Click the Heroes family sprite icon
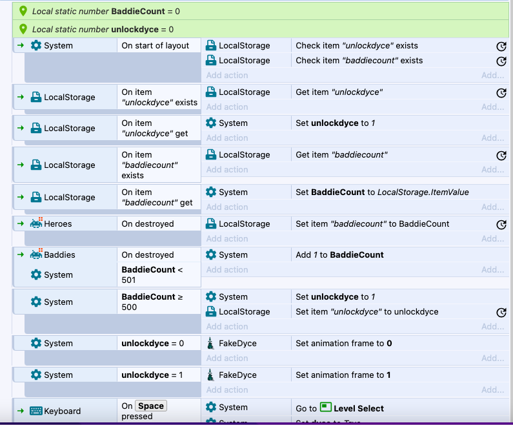The image size is (513, 425). tap(36, 223)
